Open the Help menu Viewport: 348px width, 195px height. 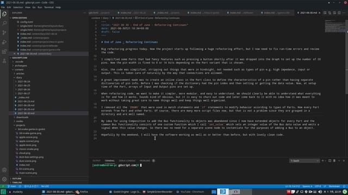58,7
